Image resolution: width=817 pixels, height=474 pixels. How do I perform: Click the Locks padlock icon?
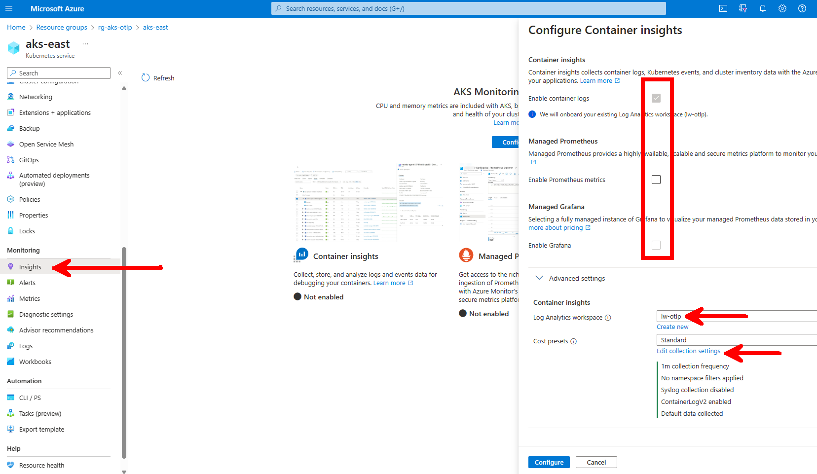point(11,231)
